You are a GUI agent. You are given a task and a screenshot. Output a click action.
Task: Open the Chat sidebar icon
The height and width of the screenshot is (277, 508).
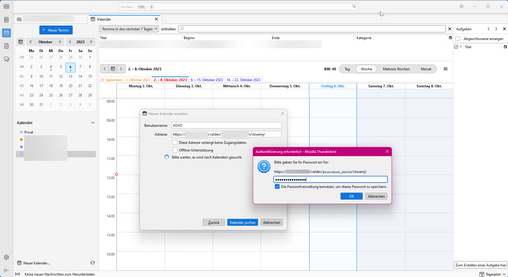[x=6, y=59]
